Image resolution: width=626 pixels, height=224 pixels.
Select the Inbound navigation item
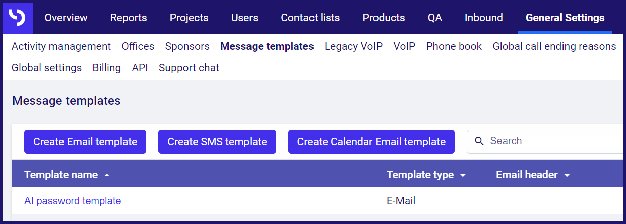pyautogui.click(x=484, y=18)
